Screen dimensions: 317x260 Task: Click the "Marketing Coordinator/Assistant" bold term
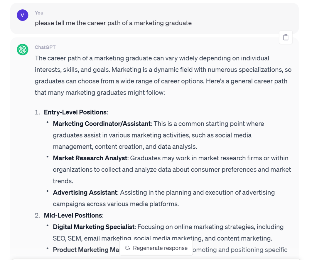pyautogui.click(x=102, y=124)
